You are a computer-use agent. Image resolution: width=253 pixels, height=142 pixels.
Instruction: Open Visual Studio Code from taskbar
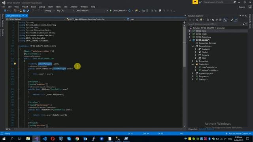pos(45,138)
